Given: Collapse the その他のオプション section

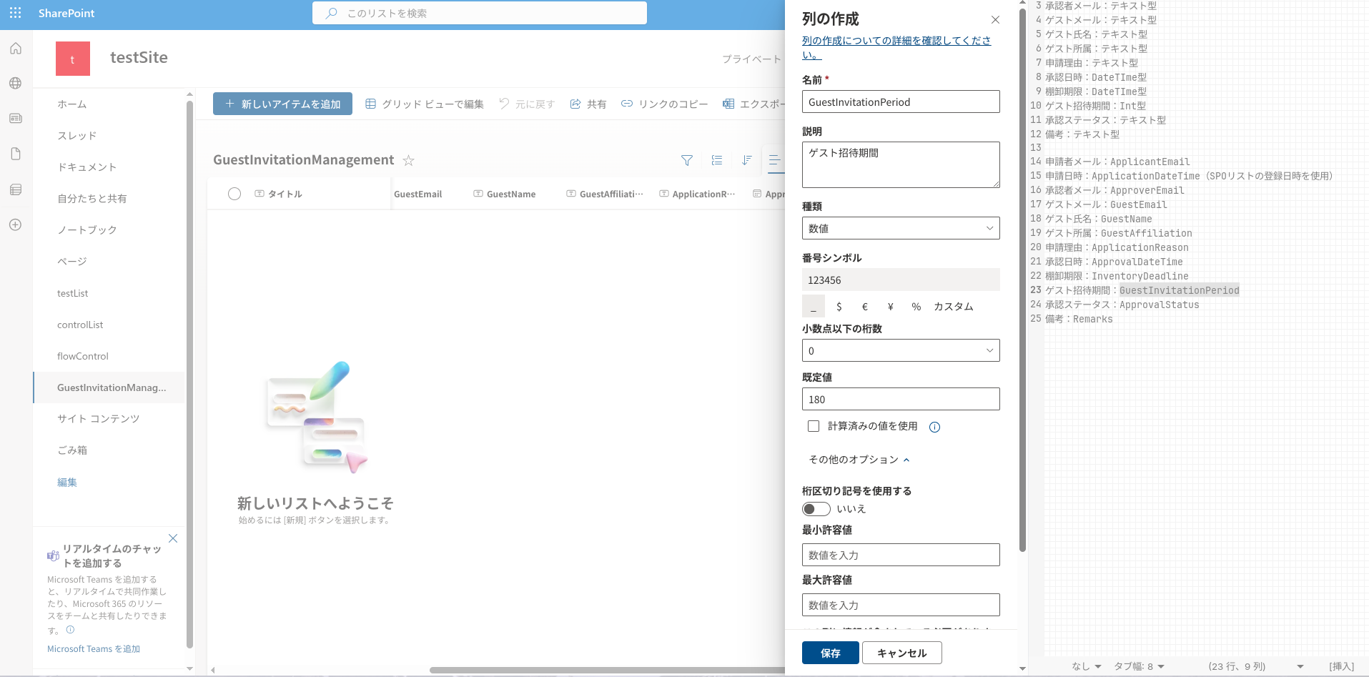Looking at the screenshot, I should tap(859, 460).
